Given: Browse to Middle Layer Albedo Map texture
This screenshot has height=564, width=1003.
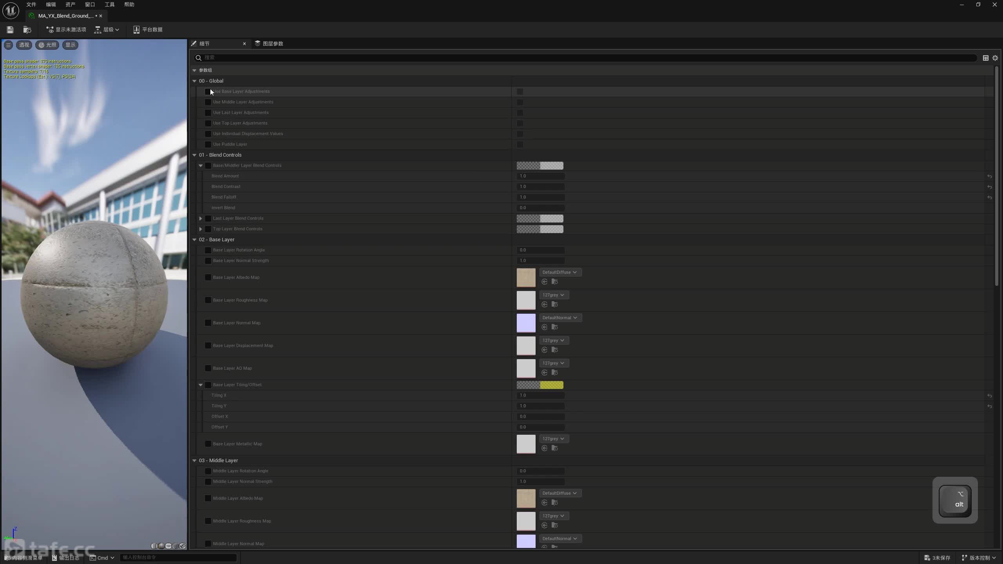Looking at the screenshot, I should tap(554, 503).
